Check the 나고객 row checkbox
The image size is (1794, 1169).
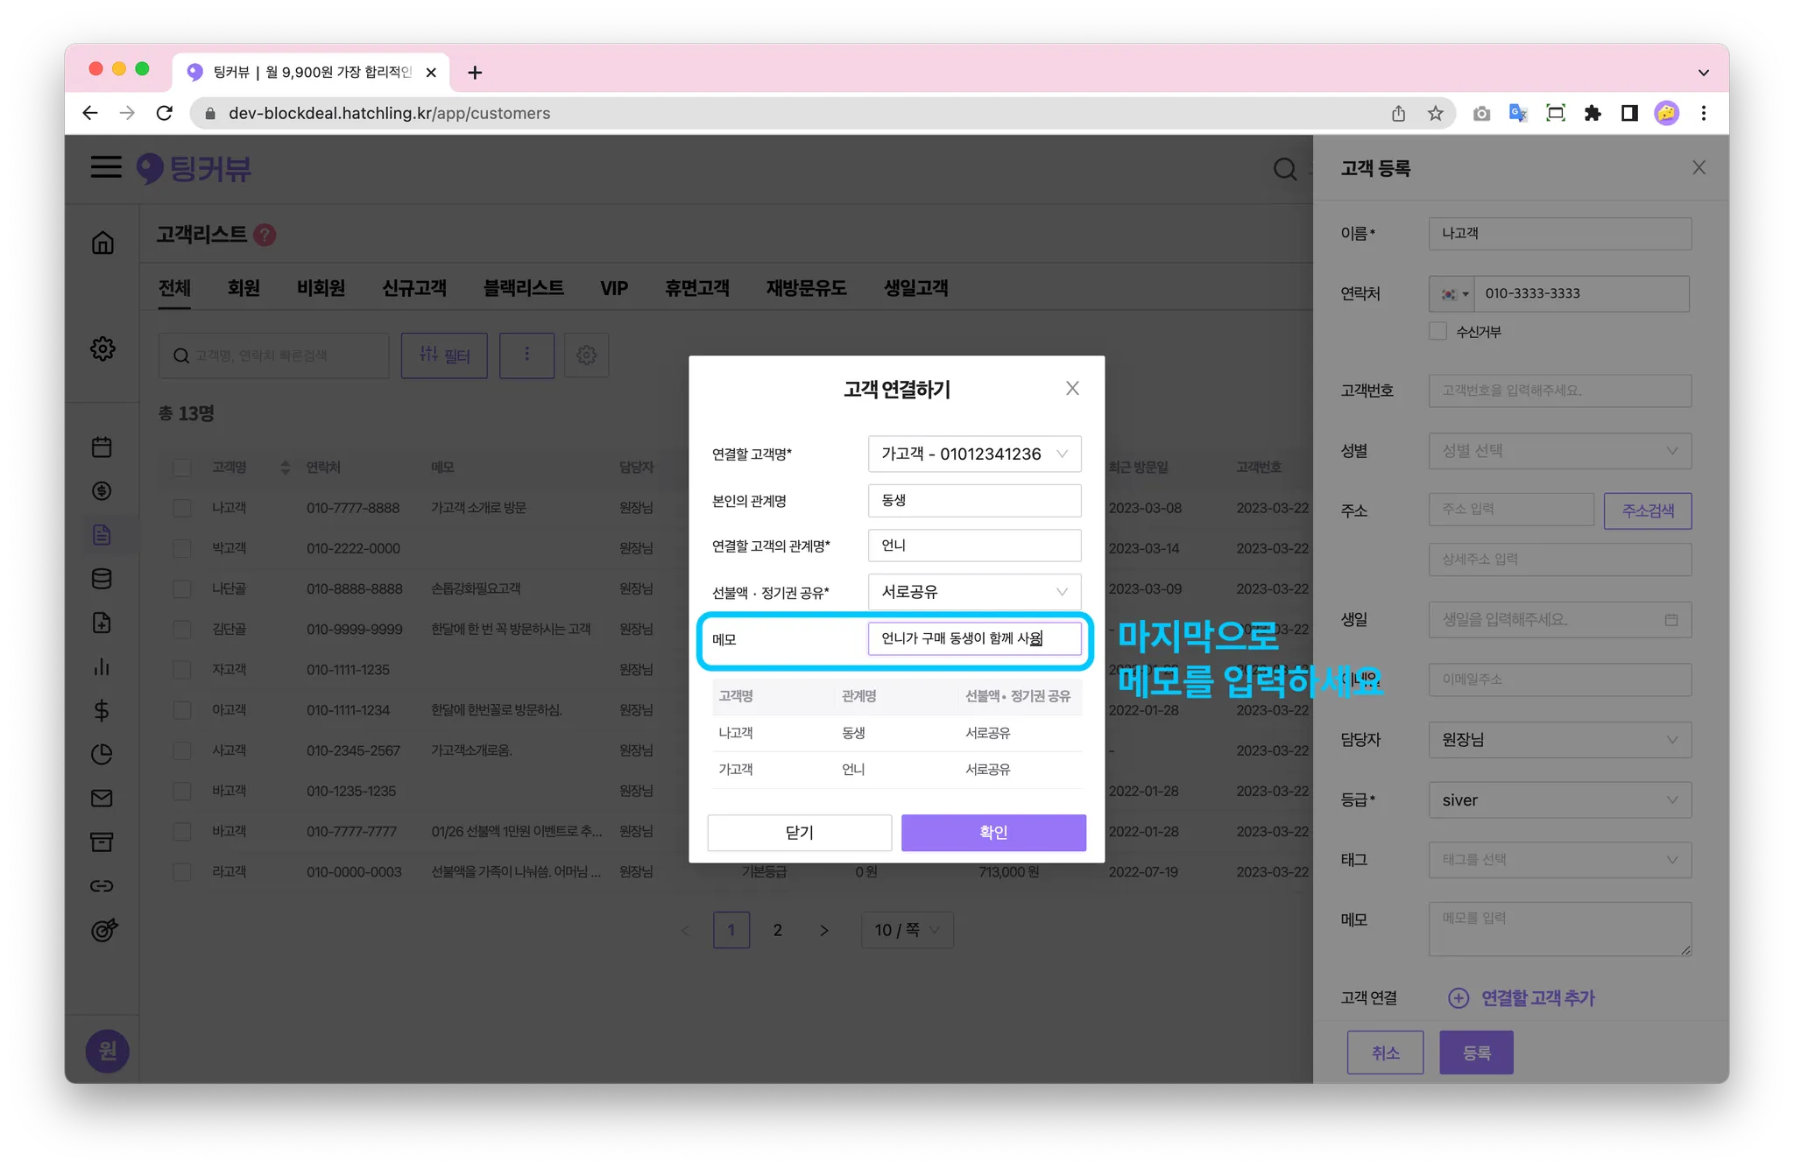[x=182, y=508]
